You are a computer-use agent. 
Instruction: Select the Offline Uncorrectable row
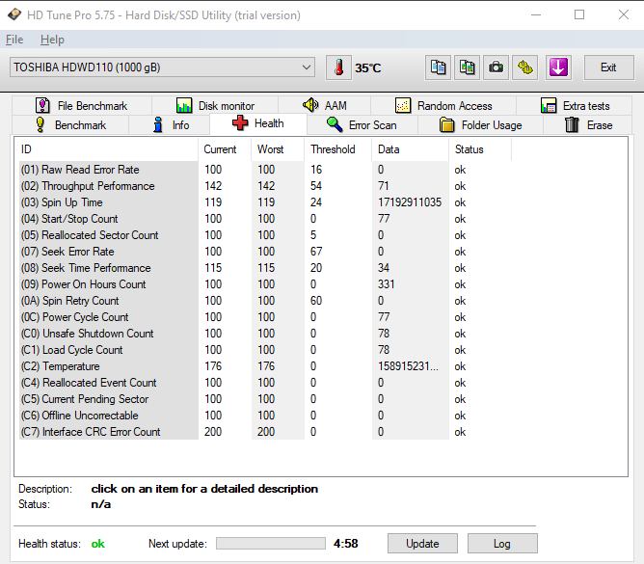(x=265, y=416)
